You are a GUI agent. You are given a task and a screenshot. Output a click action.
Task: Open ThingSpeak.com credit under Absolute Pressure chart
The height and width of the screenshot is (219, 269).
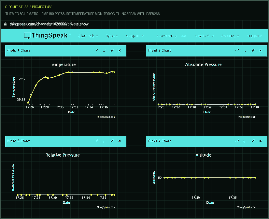[247, 117]
